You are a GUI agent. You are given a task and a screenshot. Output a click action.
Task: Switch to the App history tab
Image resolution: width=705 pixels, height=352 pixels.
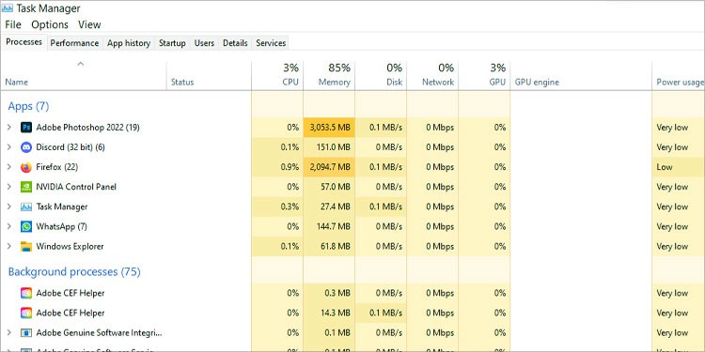[129, 43]
